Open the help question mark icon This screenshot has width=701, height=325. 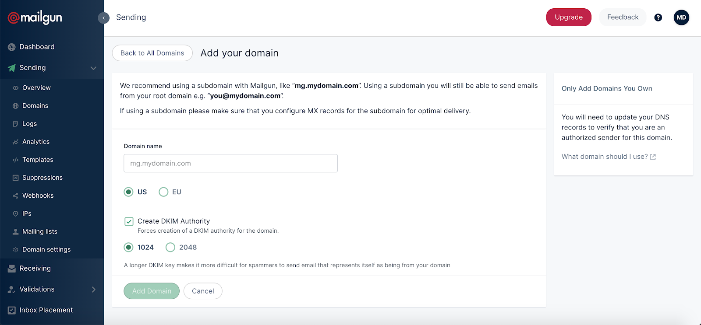pos(658,17)
